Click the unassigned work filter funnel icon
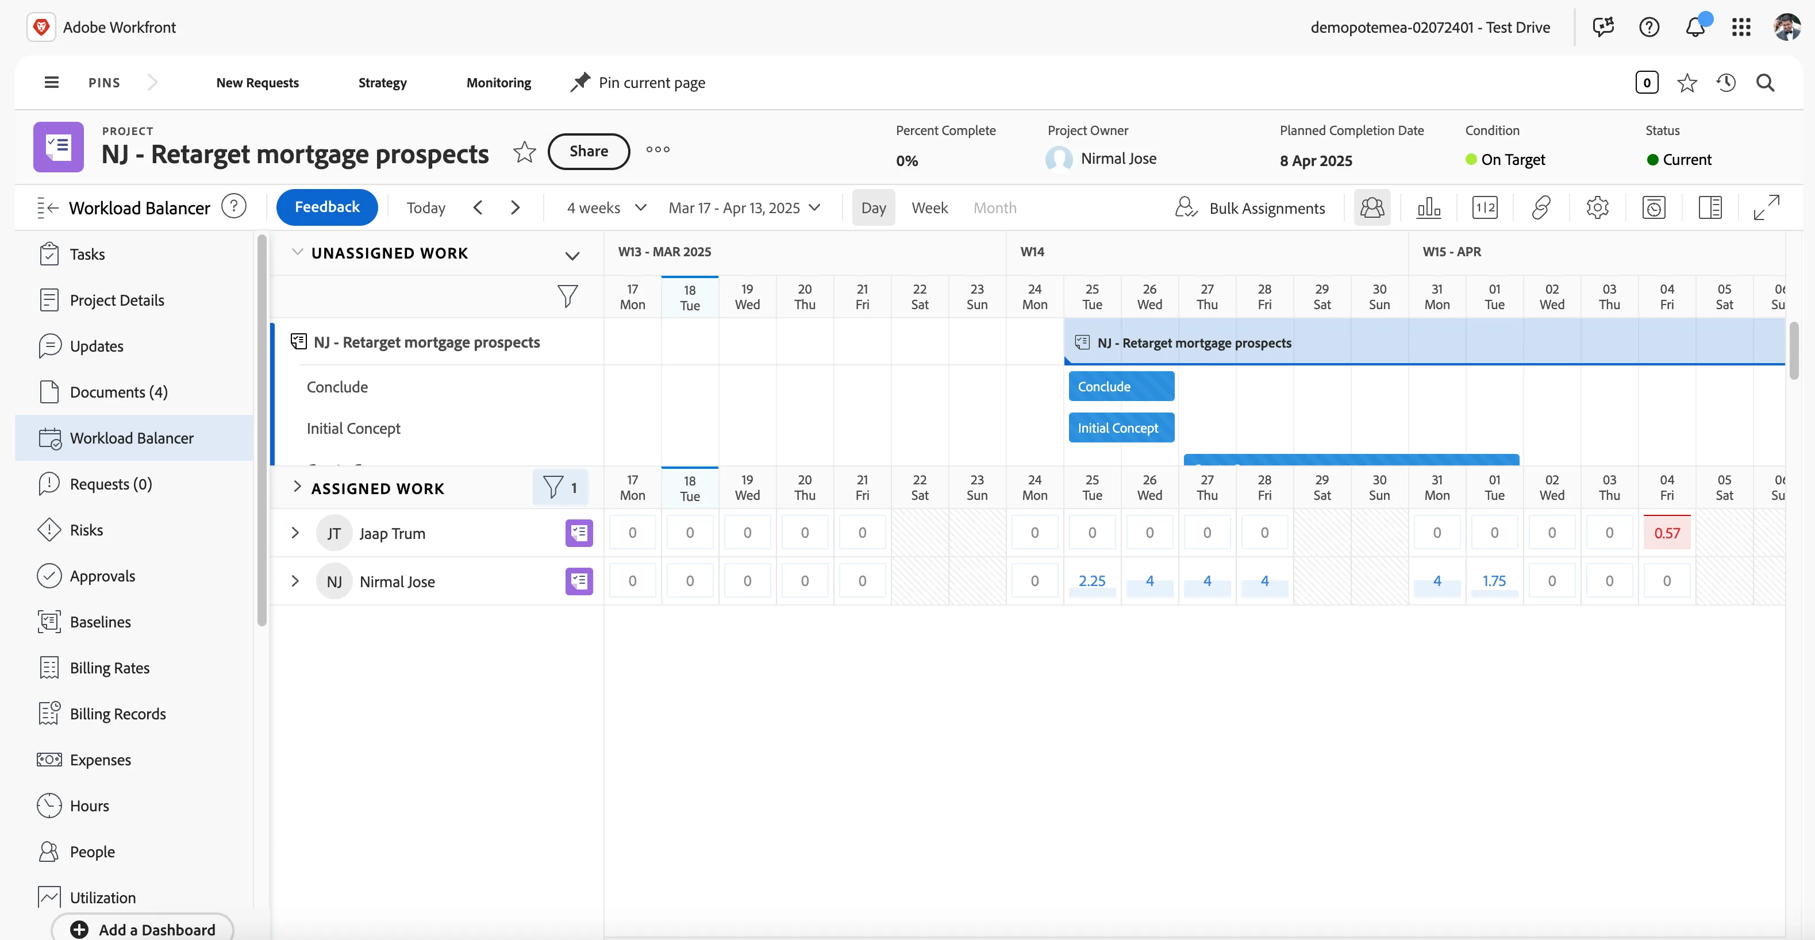Image resolution: width=1815 pixels, height=940 pixels. (567, 296)
